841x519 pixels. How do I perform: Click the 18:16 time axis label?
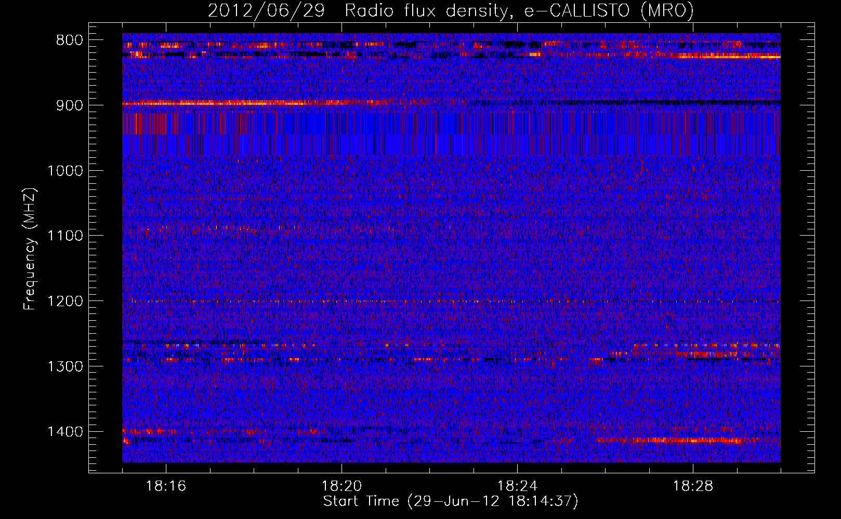166,486
